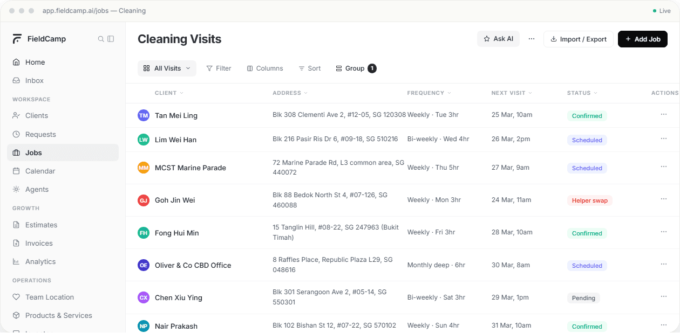The image size is (680, 333).
Task: Click the OE avatar for Oliver & Co
Action: (144, 265)
